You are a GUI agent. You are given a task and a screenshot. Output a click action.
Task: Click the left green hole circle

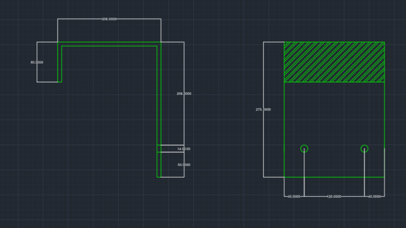(304, 149)
